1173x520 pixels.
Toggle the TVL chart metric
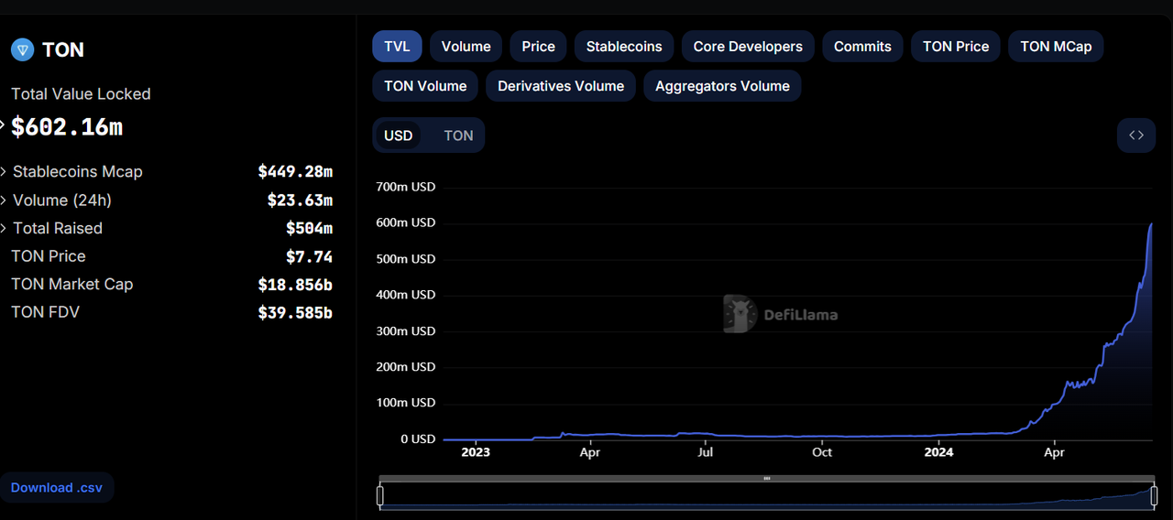coord(397,47)
